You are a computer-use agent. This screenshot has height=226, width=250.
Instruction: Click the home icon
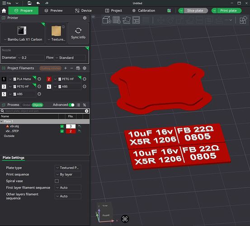tap(4, 11)
